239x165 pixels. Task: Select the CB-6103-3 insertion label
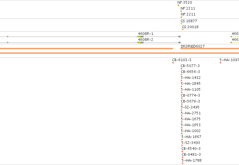pyautogui.click(x=182, y=60)
